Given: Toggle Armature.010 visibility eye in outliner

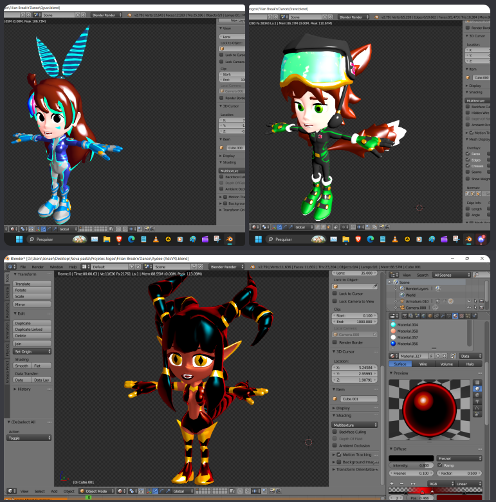Looking at the screenshot, I should tap(469, 301).
